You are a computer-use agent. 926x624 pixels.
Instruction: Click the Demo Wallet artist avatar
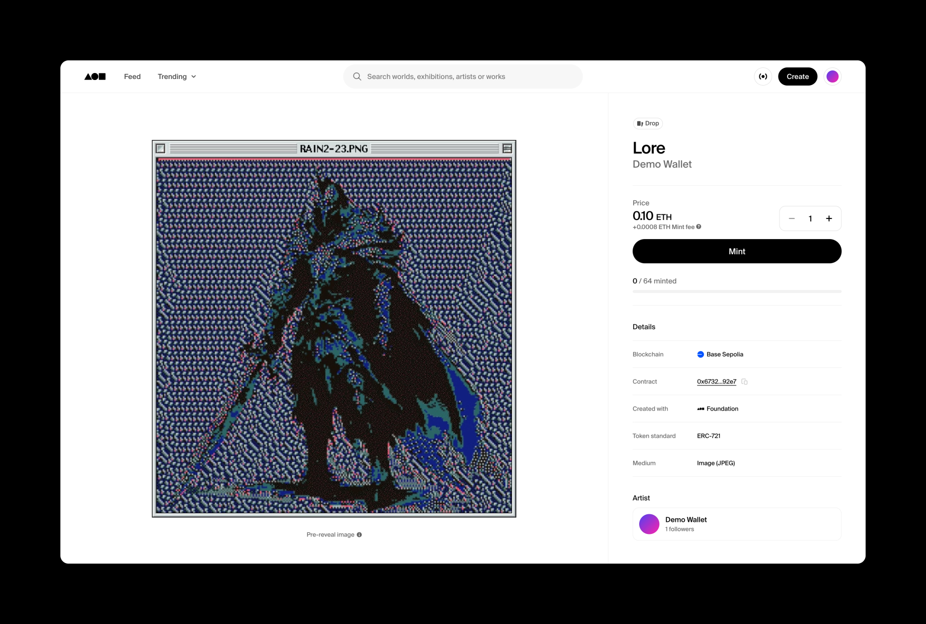(649, 524)
